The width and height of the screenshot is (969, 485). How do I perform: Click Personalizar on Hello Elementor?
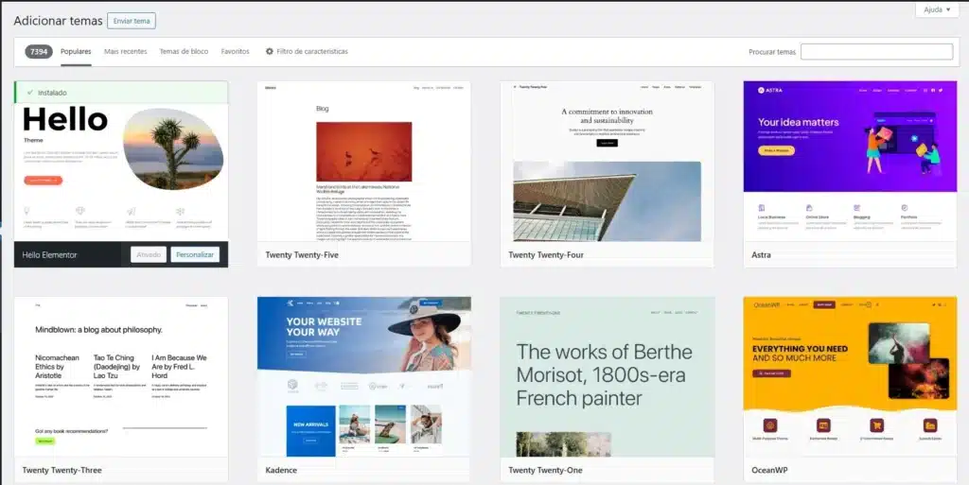(x=195, y=255)
